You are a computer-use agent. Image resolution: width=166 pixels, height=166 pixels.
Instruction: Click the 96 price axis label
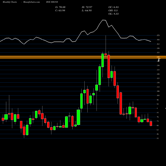[x=158, y=100]
